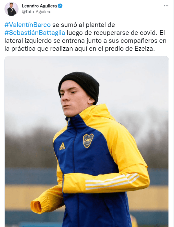Click the white sleeve stripes in the photo

point(112,181)
